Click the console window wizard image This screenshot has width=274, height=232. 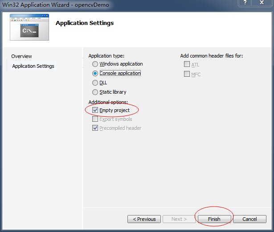(x=29, y=27)
